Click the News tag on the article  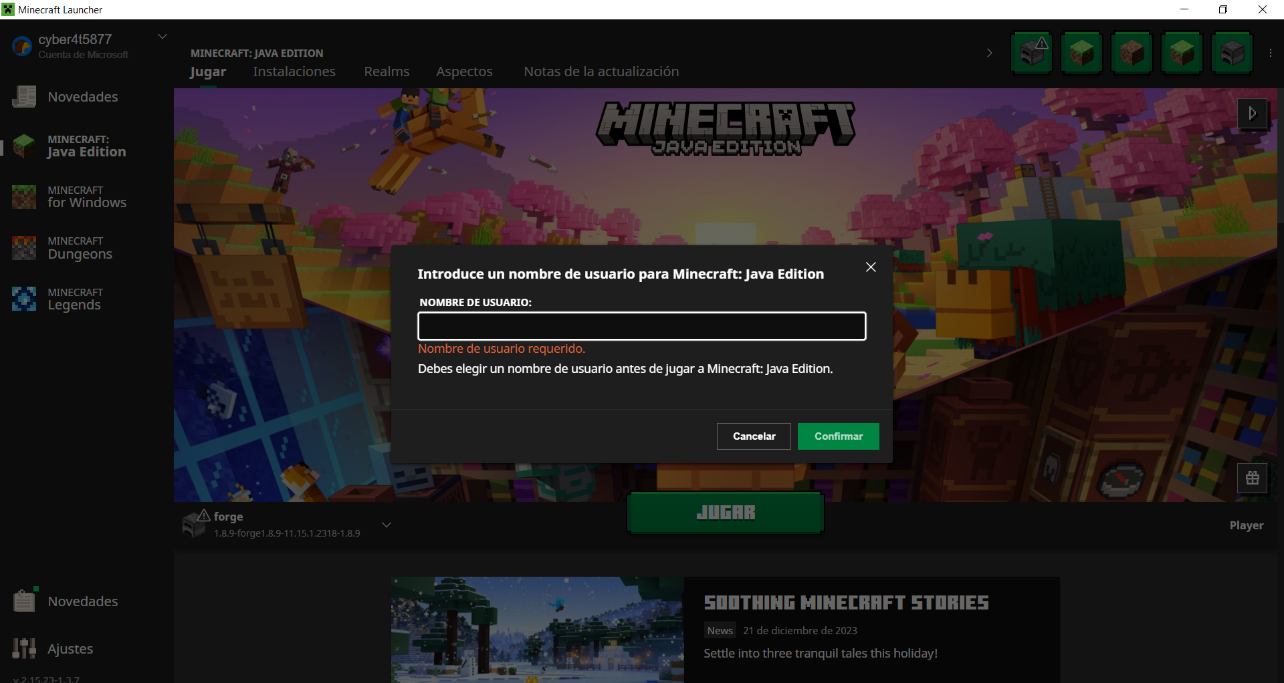720,630
